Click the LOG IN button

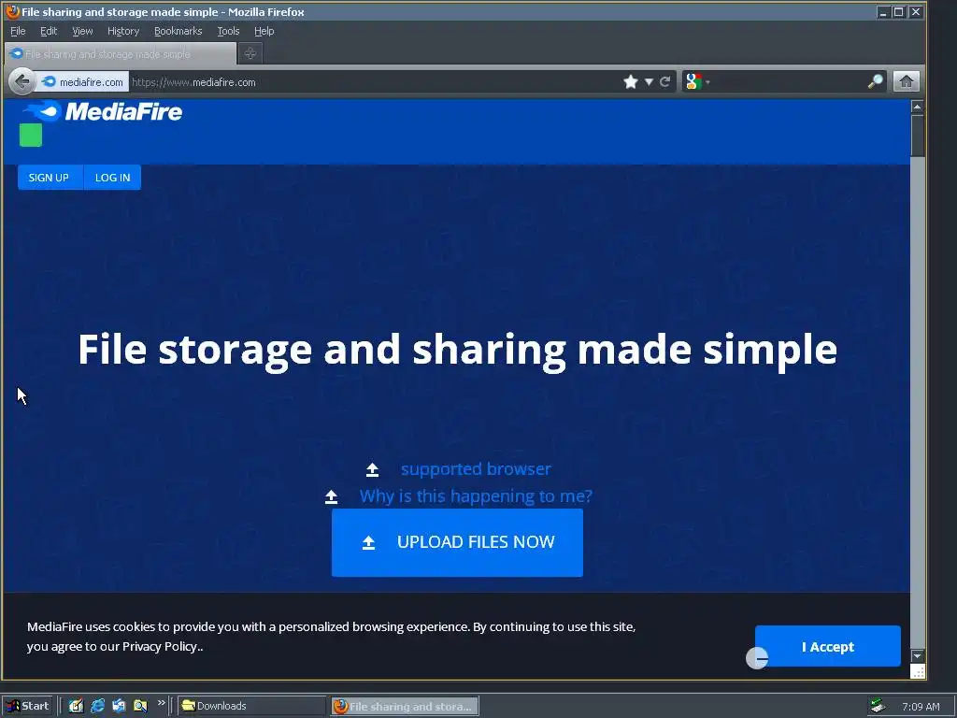(x=112, y=178)
